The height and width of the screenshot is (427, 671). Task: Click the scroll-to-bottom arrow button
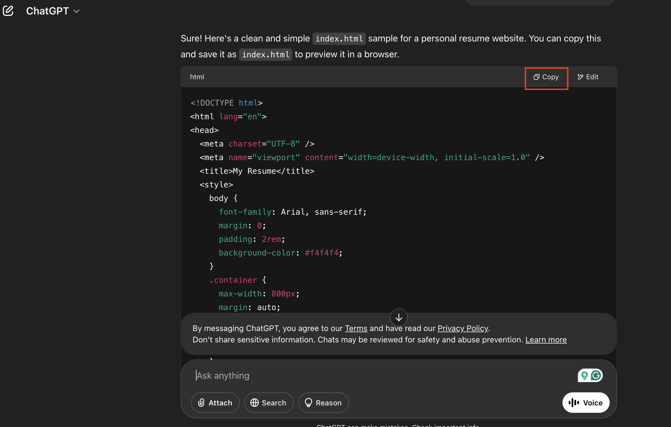[399, 317]
